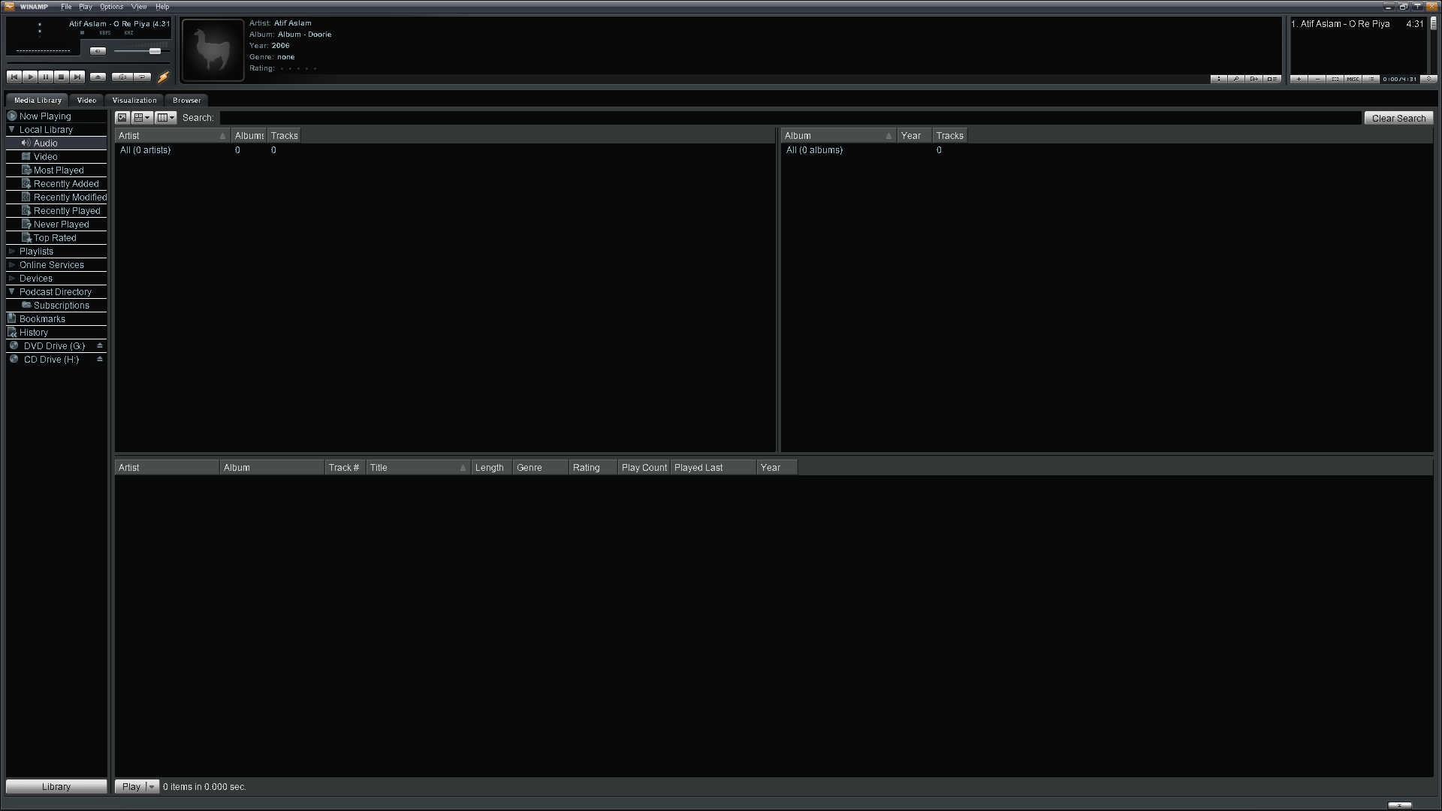The height and width of the screenshot is (811, 1442).
Task: Open the columns layout dropdown
Action: [166, 118]
